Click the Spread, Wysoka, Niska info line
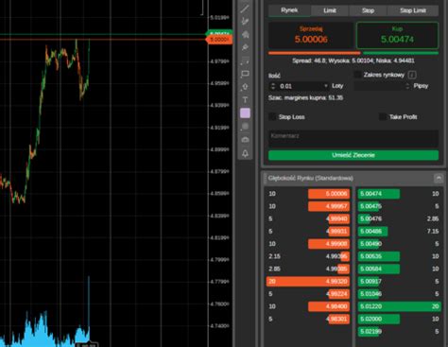The width and height of the screenshot is (448, 347). [353, 61]
